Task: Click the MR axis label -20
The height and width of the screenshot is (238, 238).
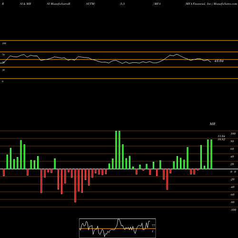Action: 232,179
